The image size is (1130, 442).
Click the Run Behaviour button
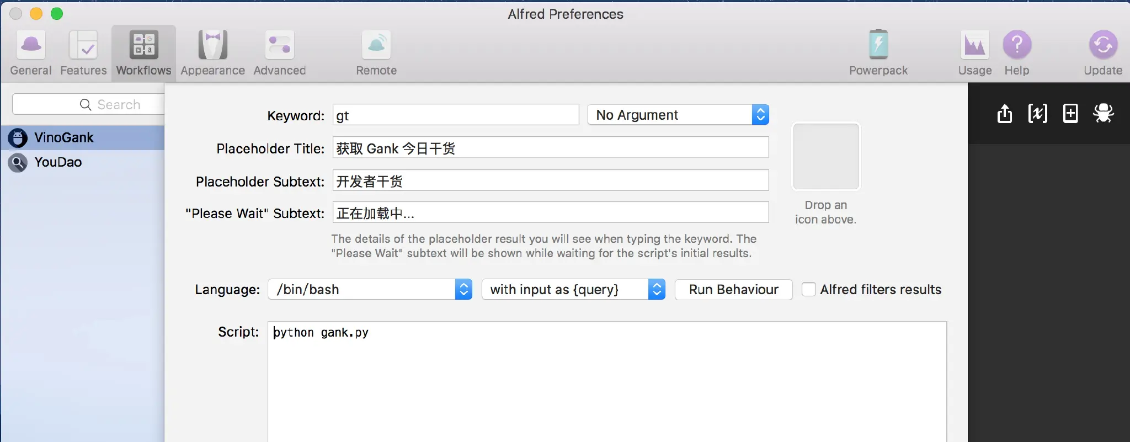click(733, 289)
